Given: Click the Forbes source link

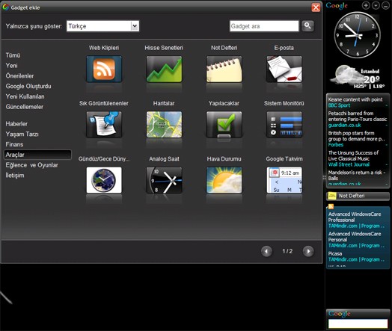Looking at the screenshot, I should pyautogui.click(x=336, y=145).
